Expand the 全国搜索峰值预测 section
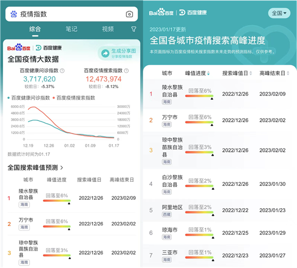Viewport: 297px width, 268px height. click(x=36, y=168)
